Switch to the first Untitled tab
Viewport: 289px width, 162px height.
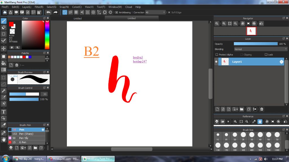click(78, 18)
